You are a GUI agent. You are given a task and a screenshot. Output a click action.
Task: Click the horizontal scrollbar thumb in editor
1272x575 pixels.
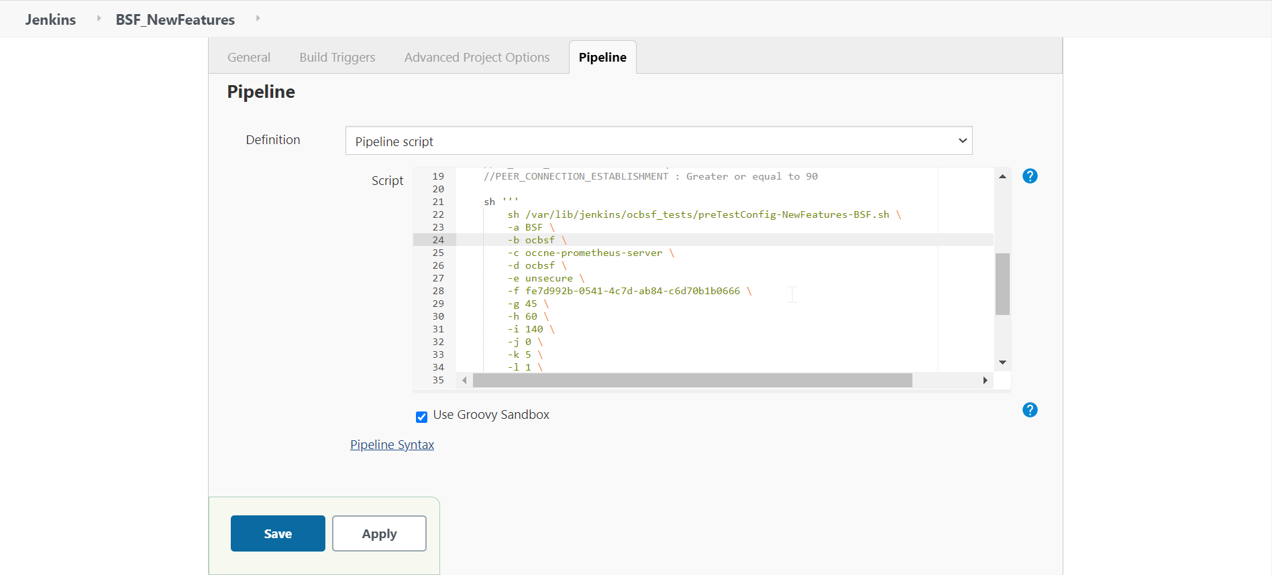click(x=692, y=381)
